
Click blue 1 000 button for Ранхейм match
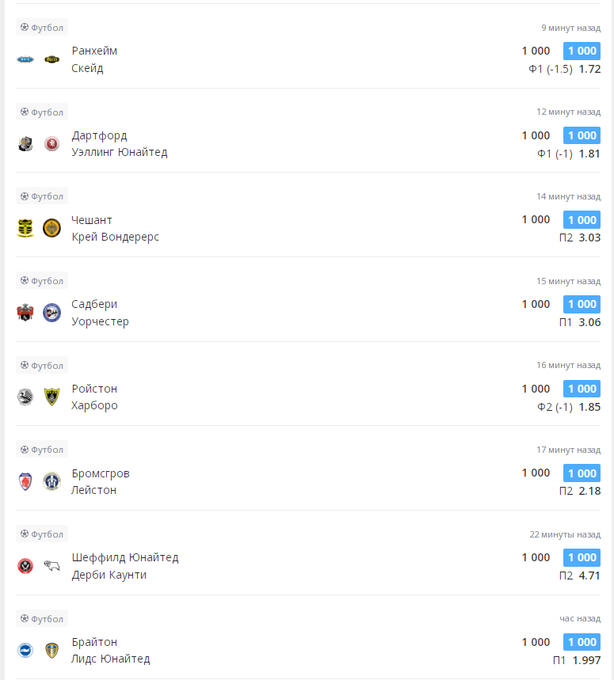coord(582,51)
